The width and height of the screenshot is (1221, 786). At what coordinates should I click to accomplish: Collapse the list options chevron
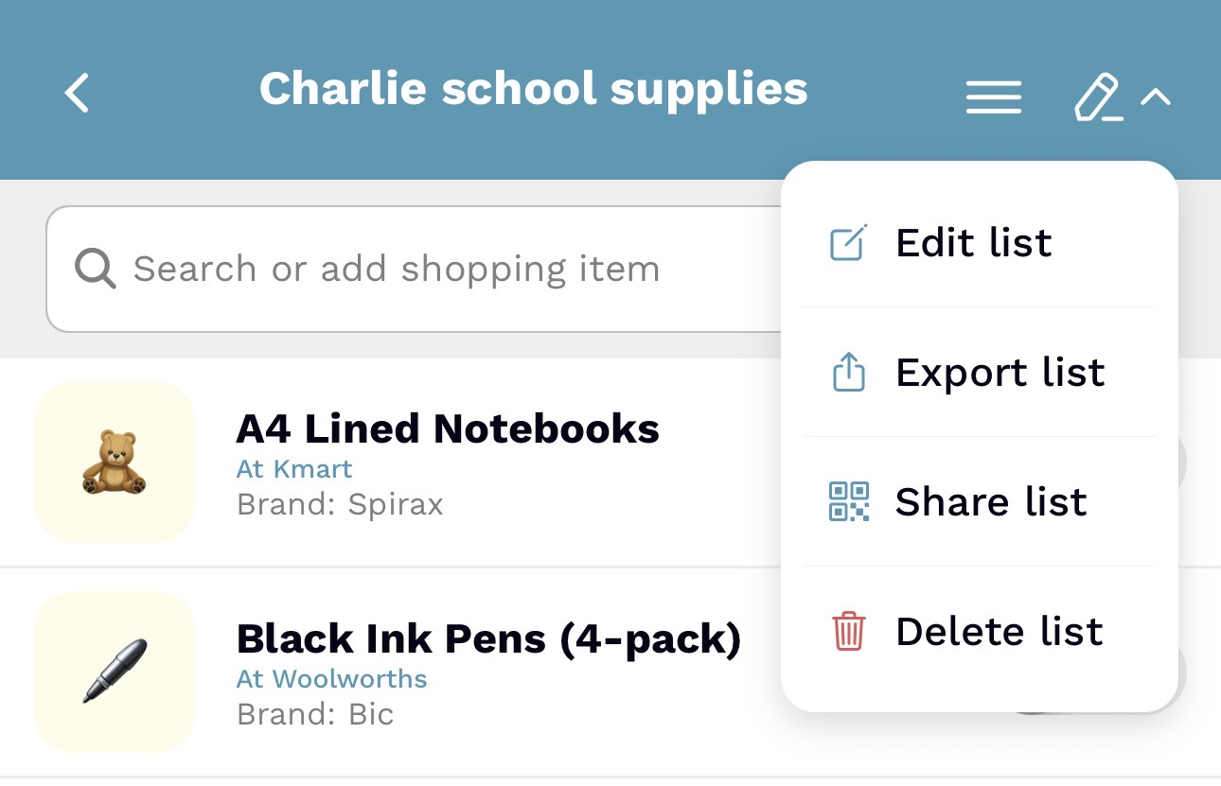click(1156, 96)
